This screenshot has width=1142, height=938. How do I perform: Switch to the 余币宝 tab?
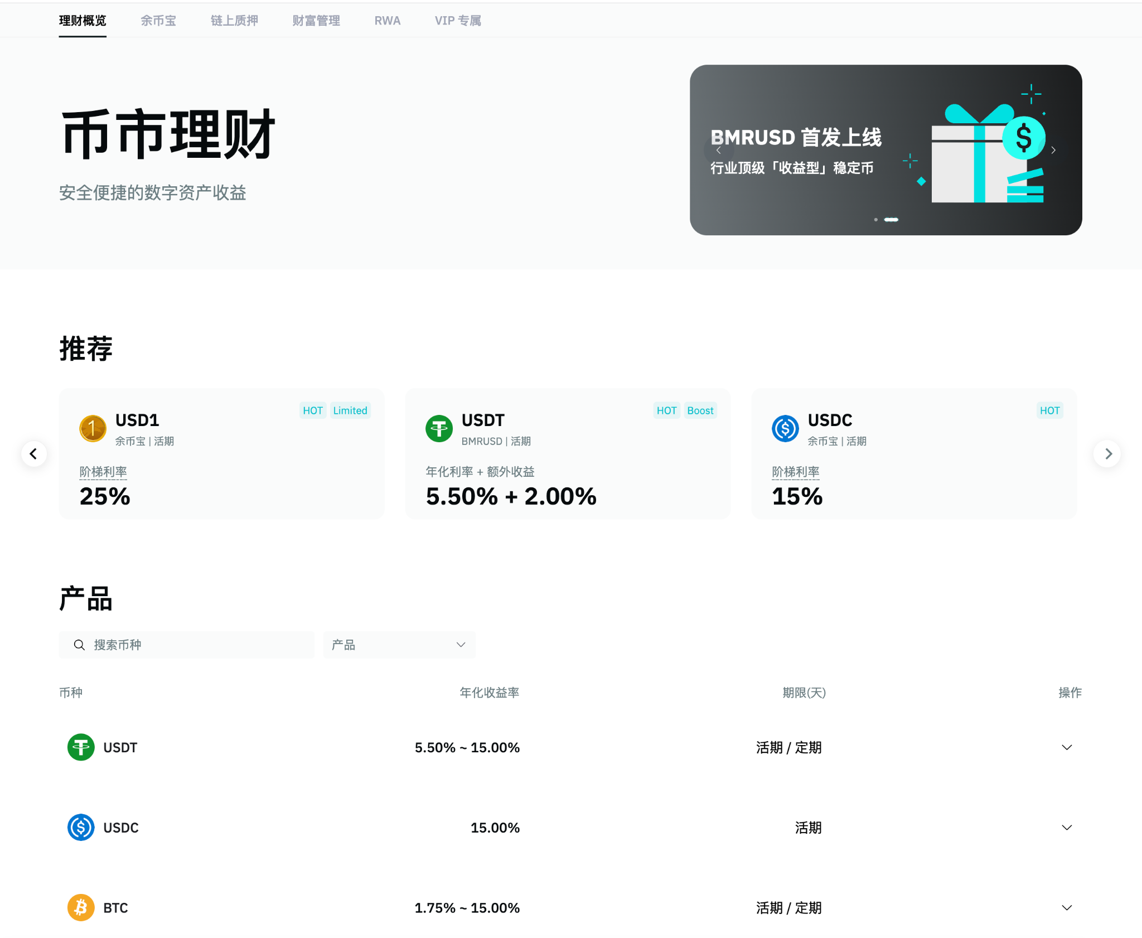pos(158,21)
